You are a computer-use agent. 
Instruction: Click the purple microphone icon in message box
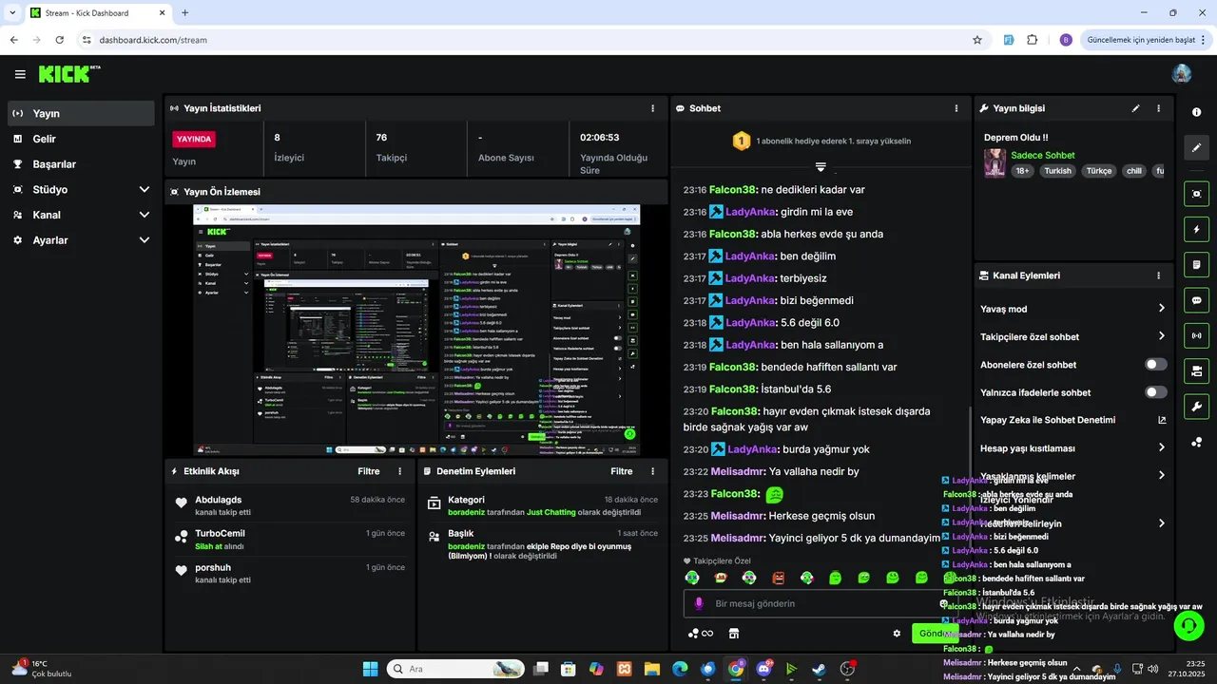click(x=699, y=603)
